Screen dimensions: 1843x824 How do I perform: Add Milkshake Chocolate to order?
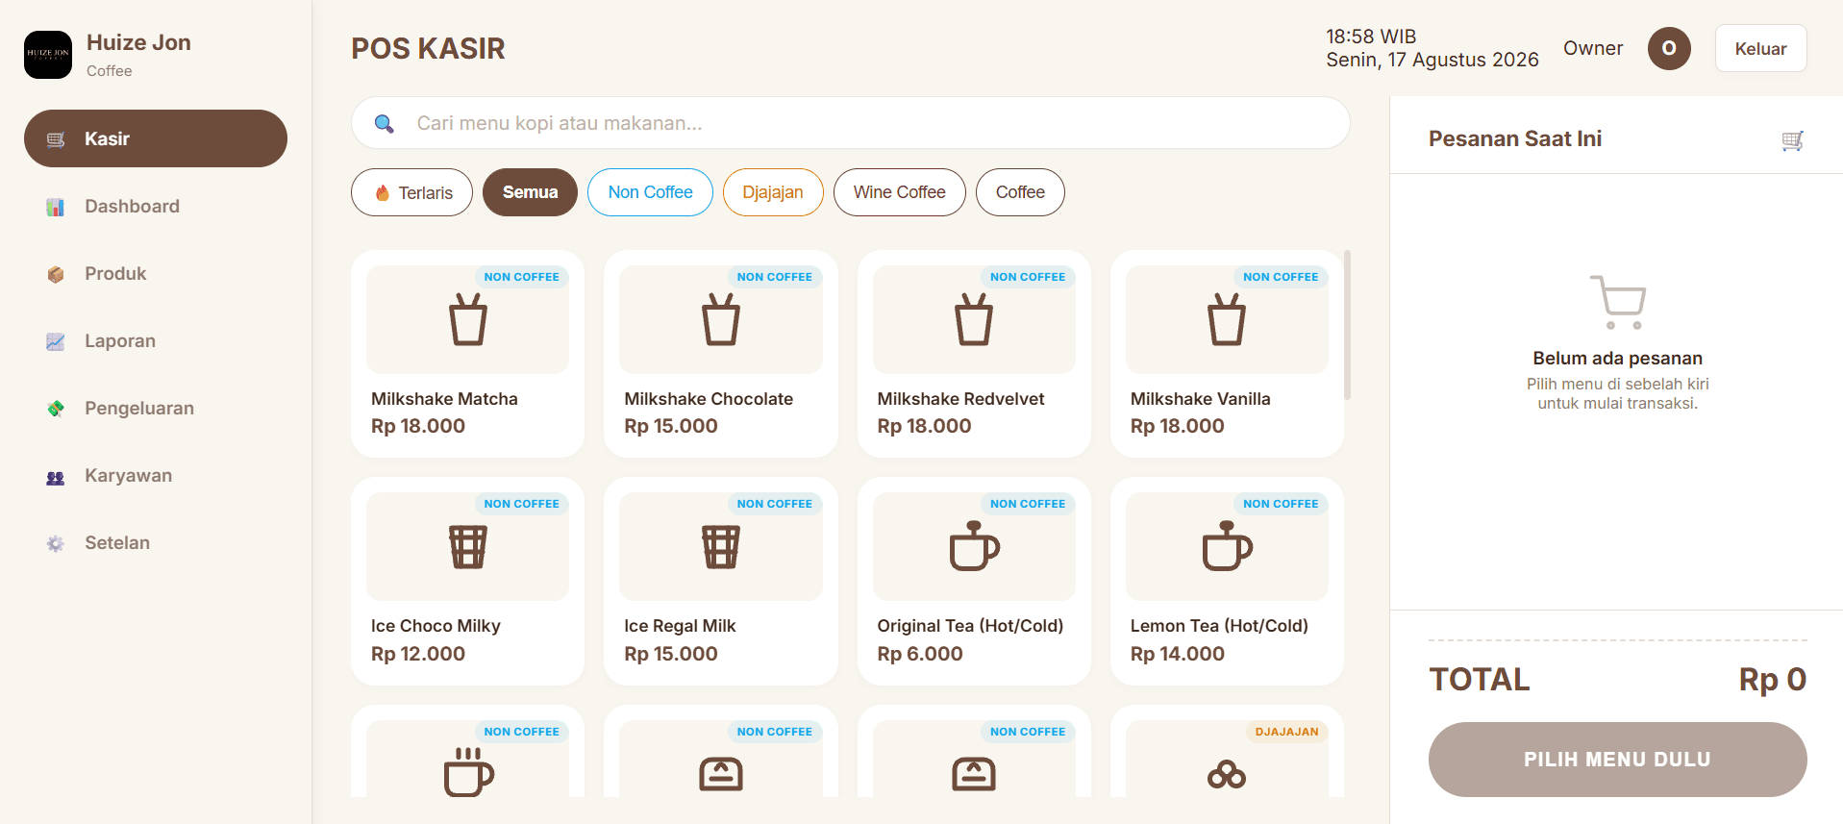(721, 354)
